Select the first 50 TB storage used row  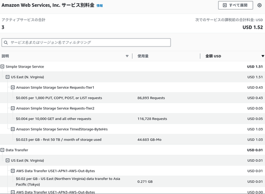tap(132, 140)
